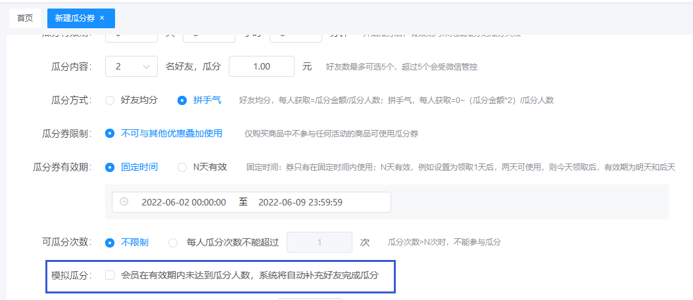
Task: Choose the 拼手气 split method
Action: [182, 100]
